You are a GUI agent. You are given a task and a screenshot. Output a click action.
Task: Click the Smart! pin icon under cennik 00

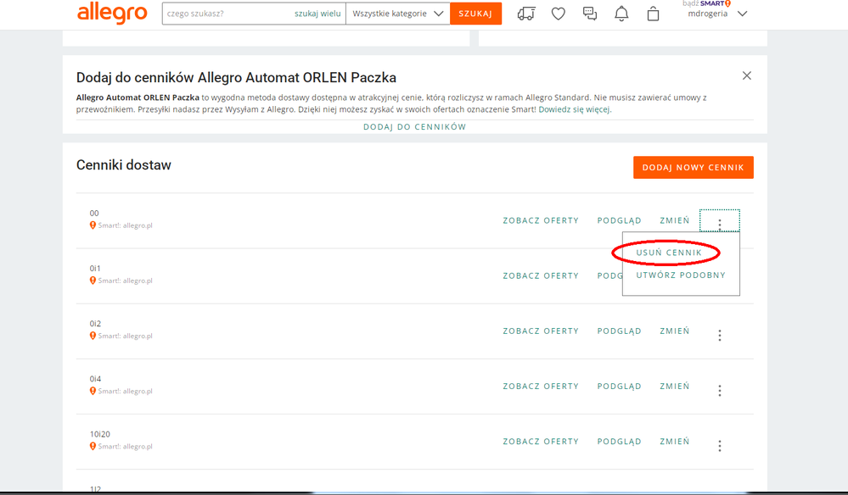coord(93,225)
